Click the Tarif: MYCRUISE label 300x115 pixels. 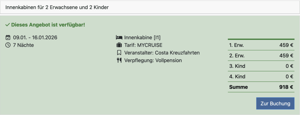pyautogui.click(x=143, y=45)
